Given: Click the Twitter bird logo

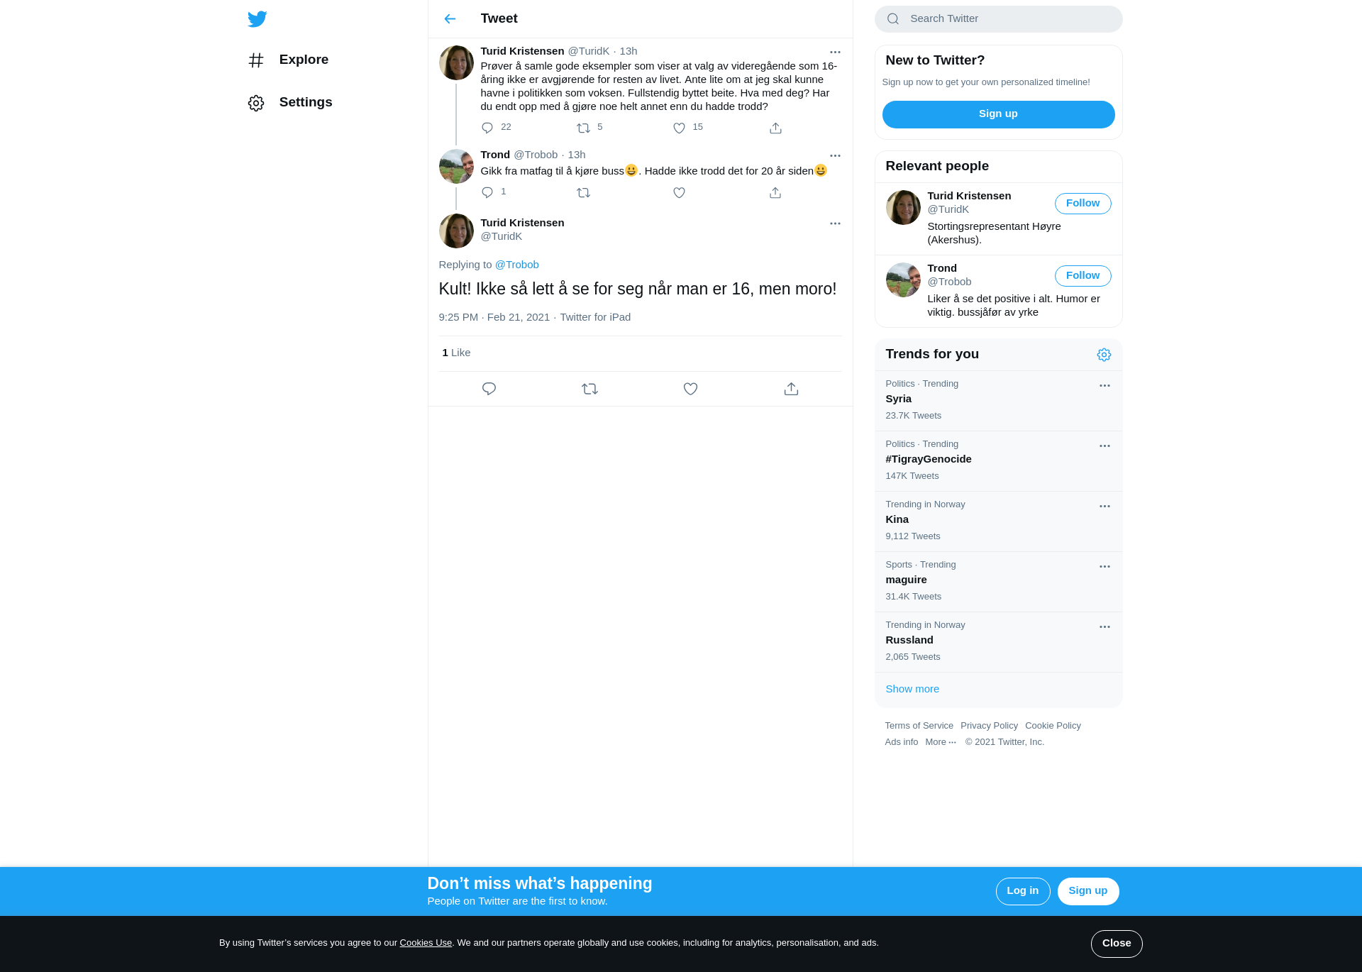Looking at the screenshot, I should 258,19.
